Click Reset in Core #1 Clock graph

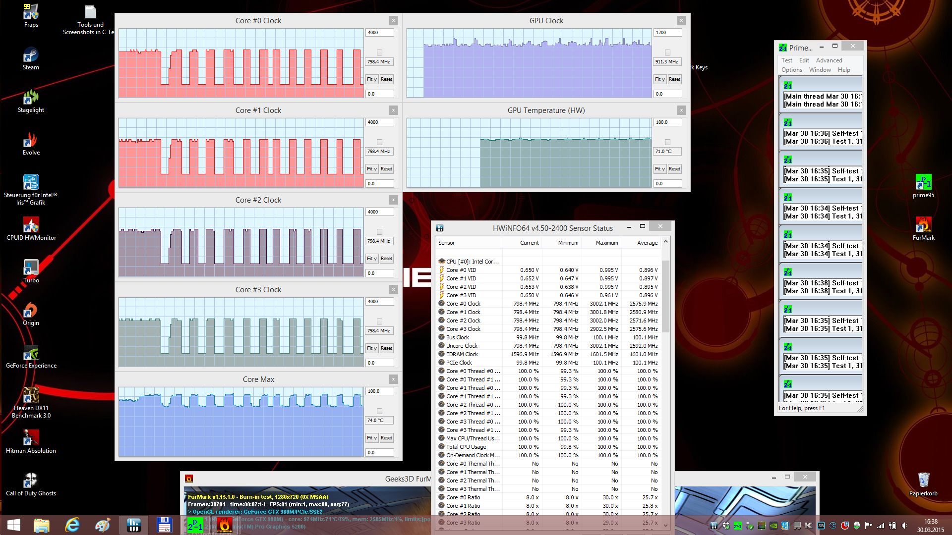click(387, 169)
